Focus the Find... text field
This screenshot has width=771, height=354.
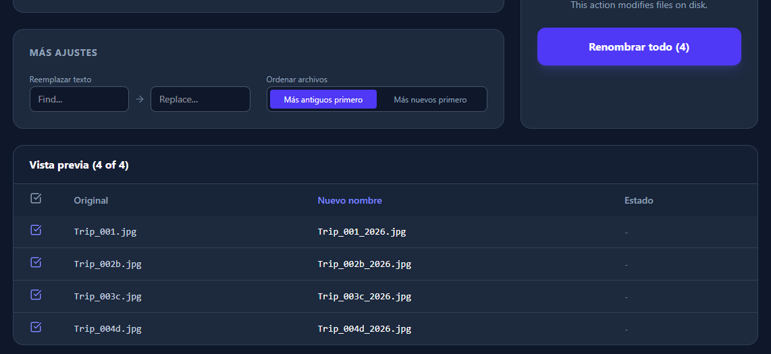pyautogui.click(x=79, y=99)
